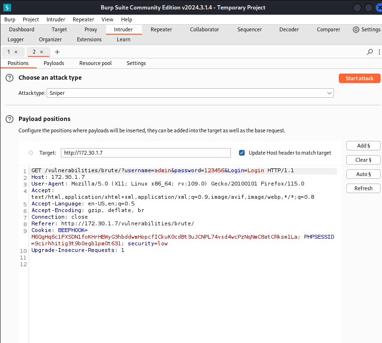Viewport: 382px width, 343px height.
Task: Click the Target URL input field
Action: (146, 153)
